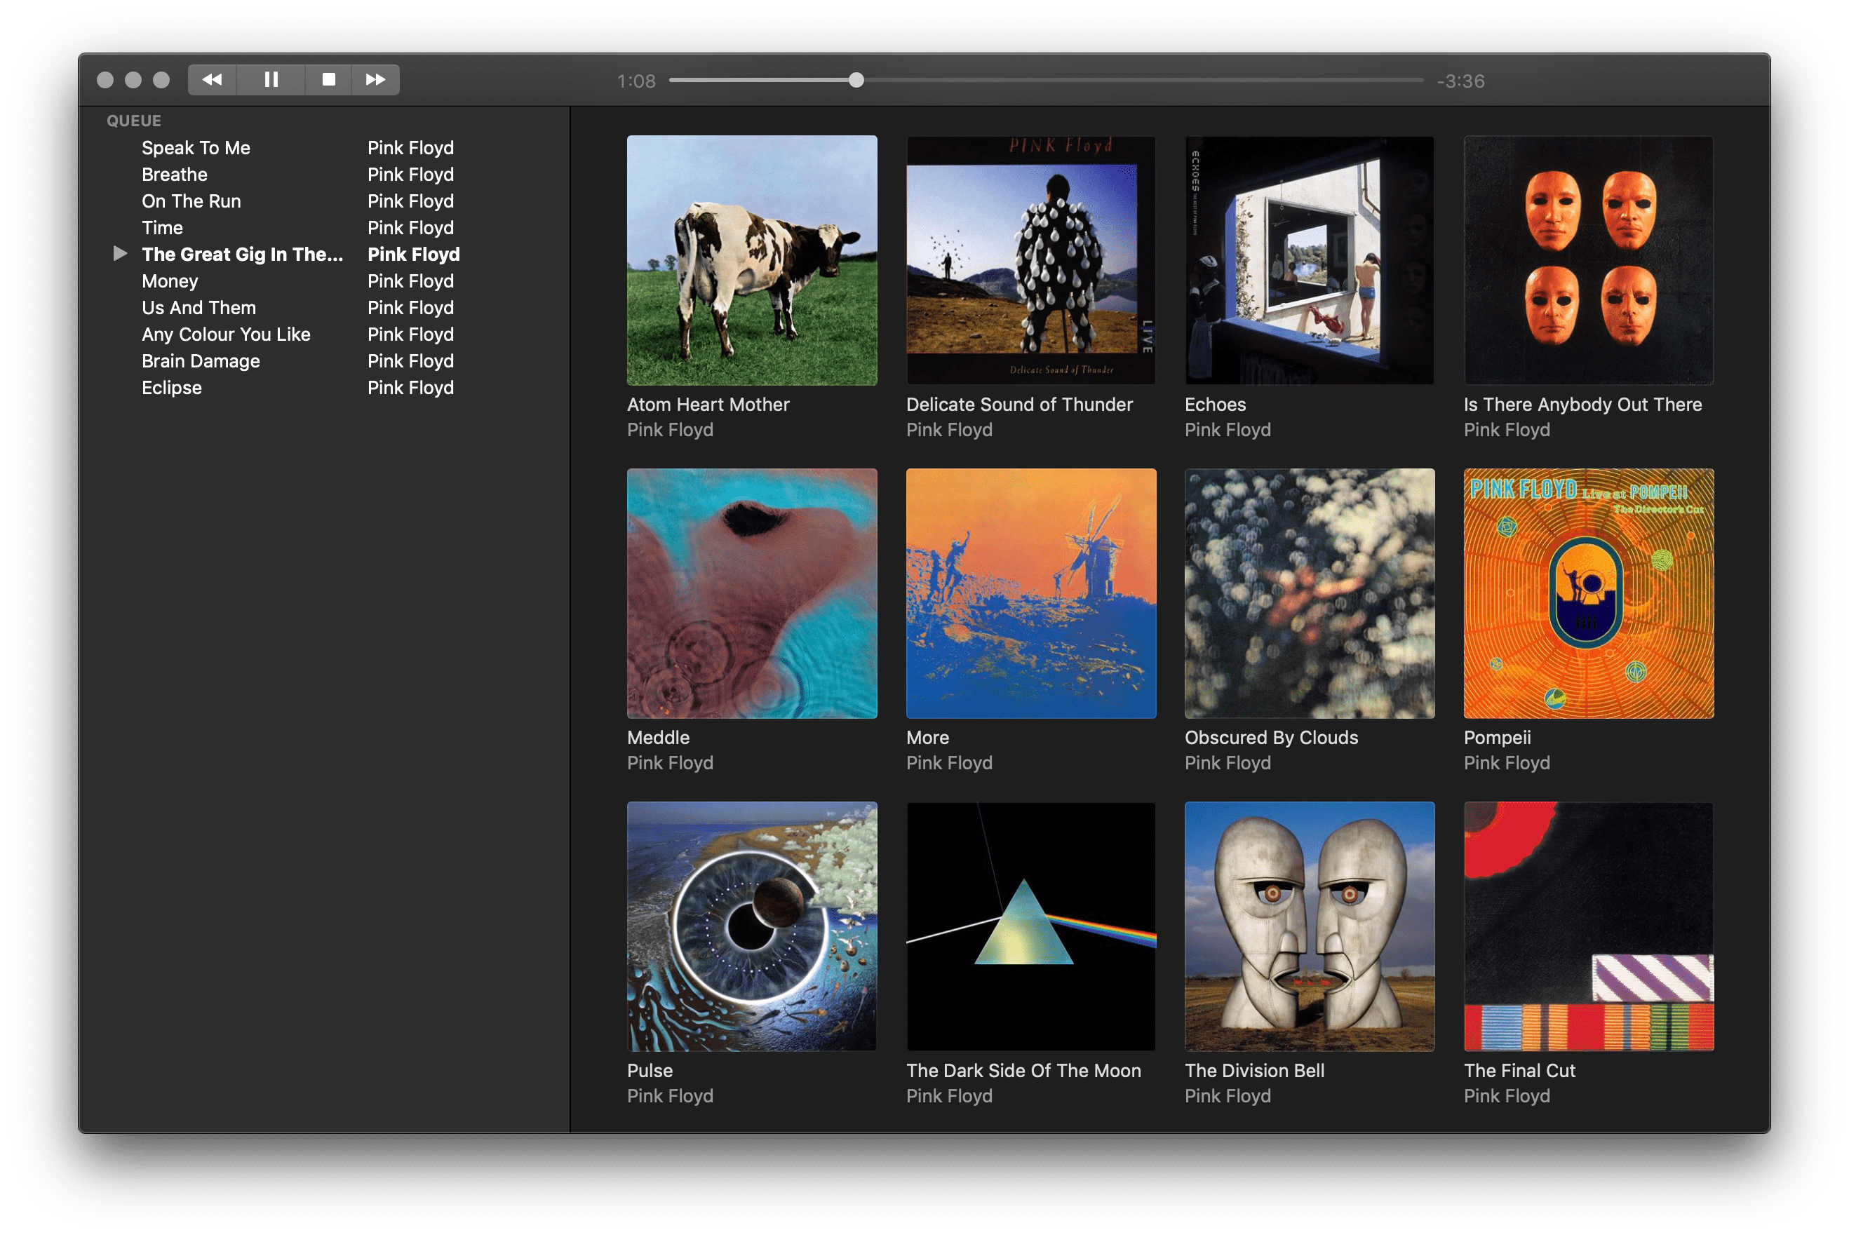Select "Money" in the queue
This screenshot has height=1237, width=1849.
click(x=169, y=280)
